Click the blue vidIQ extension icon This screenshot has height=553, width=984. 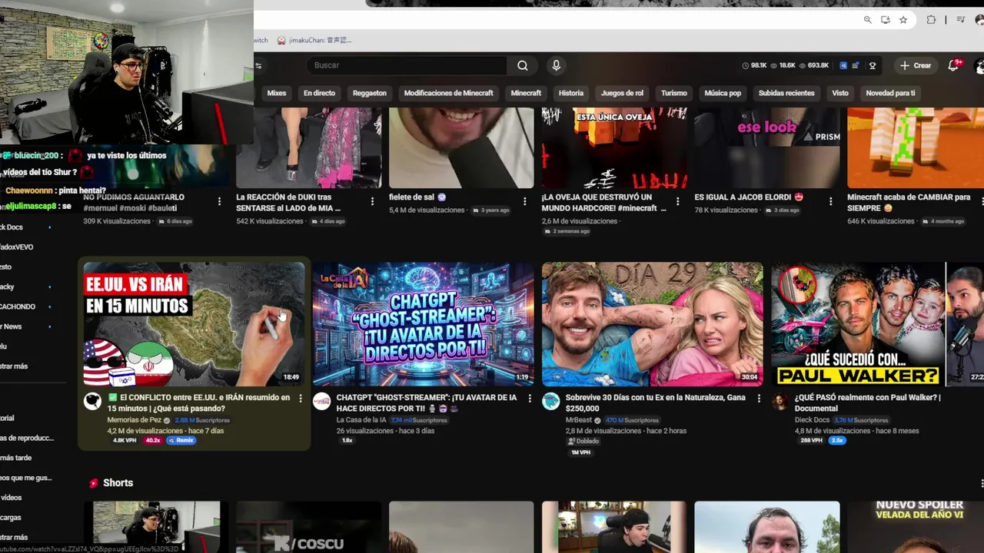[x=843, y=65]
